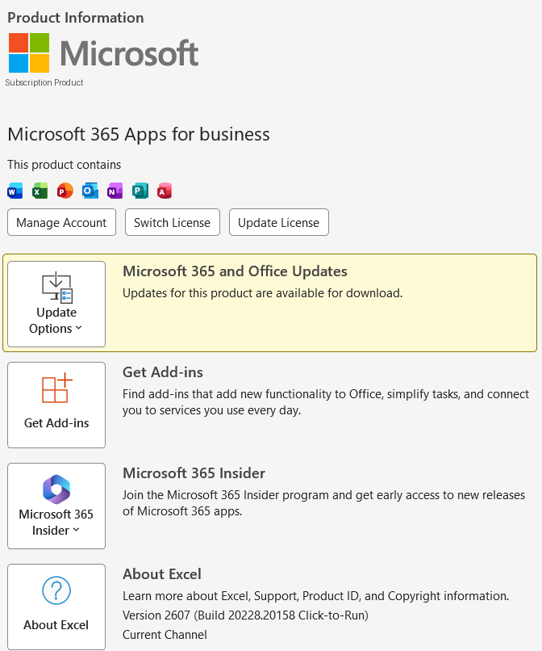The width and height of the screenshot is (542, 651).
Task: Click the Outlook app icon
Action: coord(90,191)
